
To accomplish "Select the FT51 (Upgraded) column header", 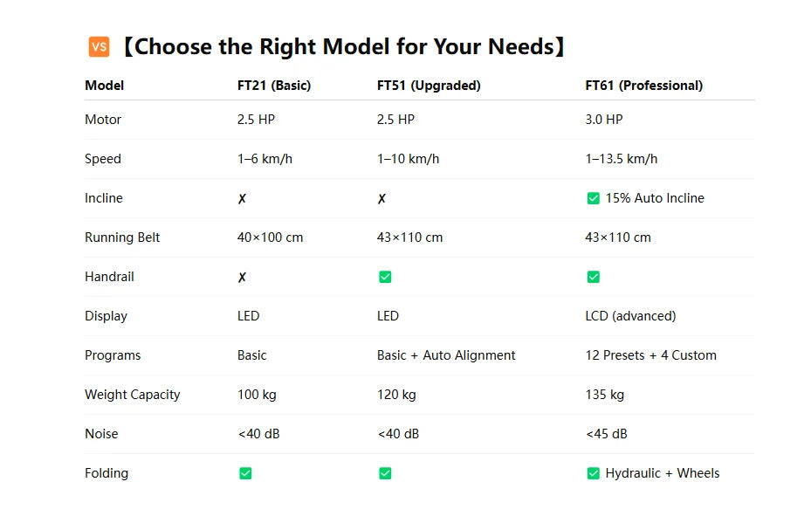I will click(x=429, y=86).
